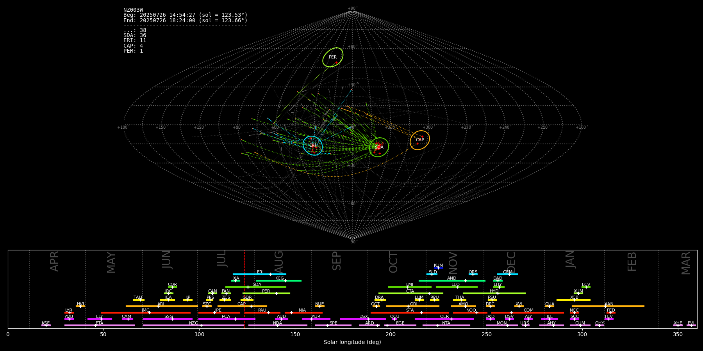Click the 'SDA: 36' count in legend
Image resolution: width=703 pixels, height=351 pixels.
pos(135,35)
